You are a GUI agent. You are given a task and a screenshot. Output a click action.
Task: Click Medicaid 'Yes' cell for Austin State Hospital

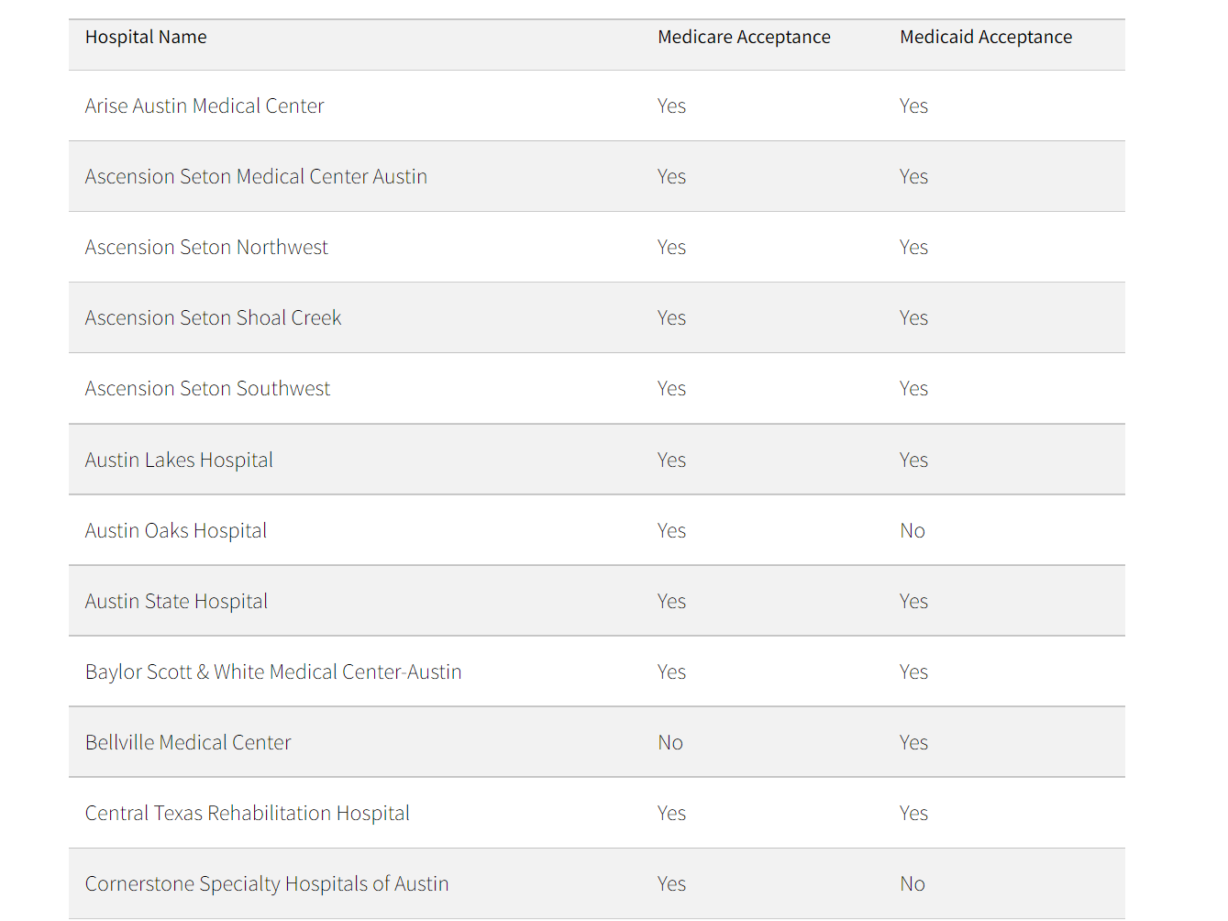point(913,602)
